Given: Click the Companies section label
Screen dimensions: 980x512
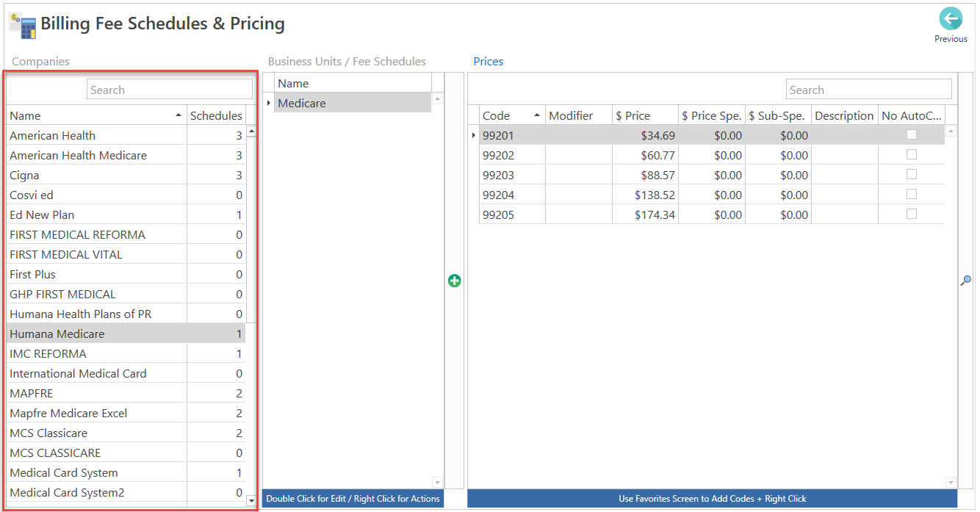Looking at the screenshot, I should [40, 62].
